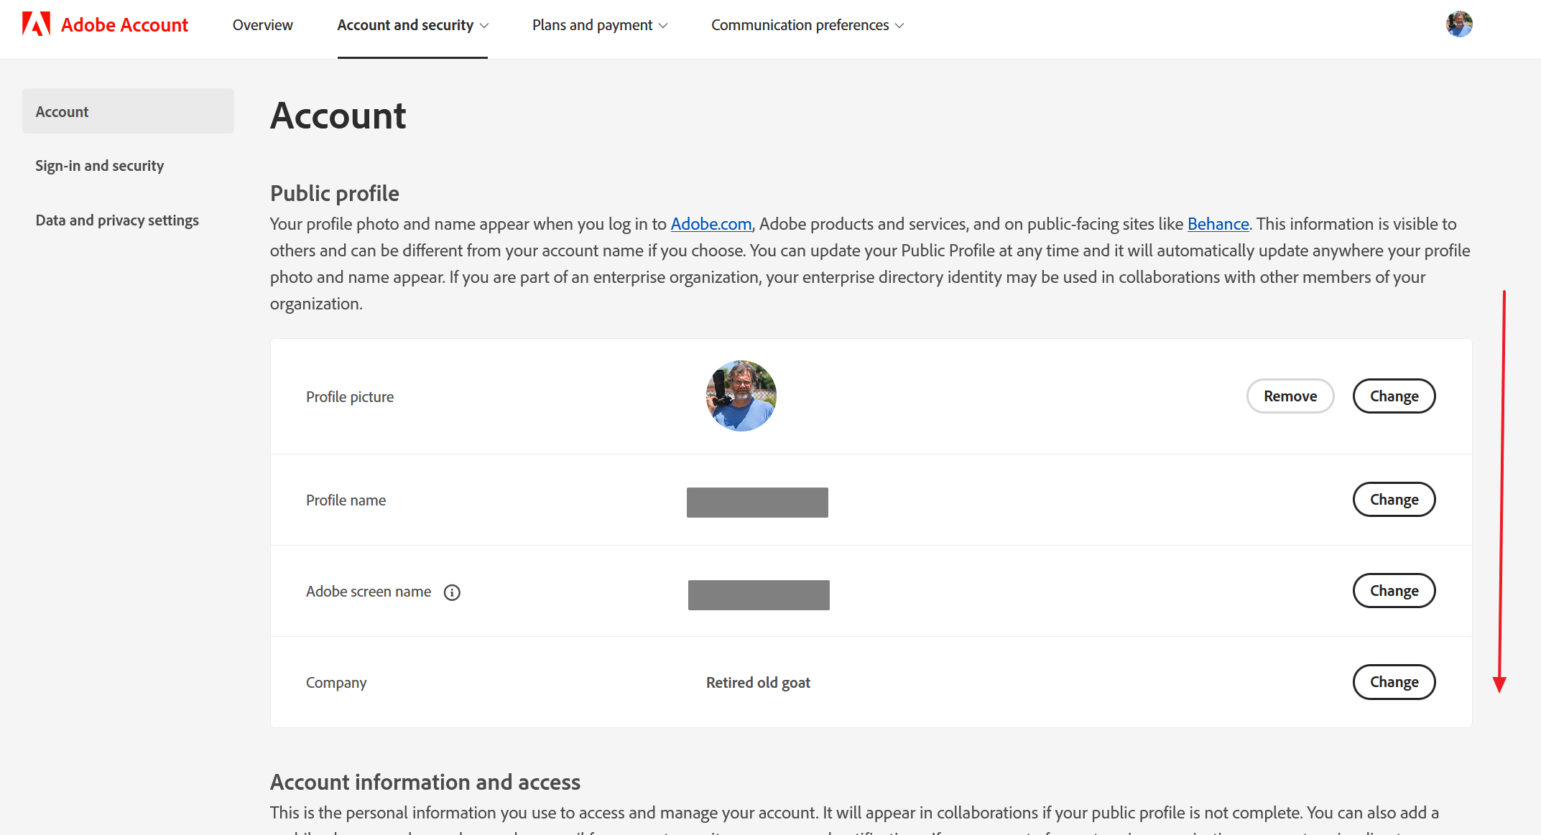1541x835 pixels.
Task: Change the Profile name
Action: pyautogui.click(x=1393, y=500)
